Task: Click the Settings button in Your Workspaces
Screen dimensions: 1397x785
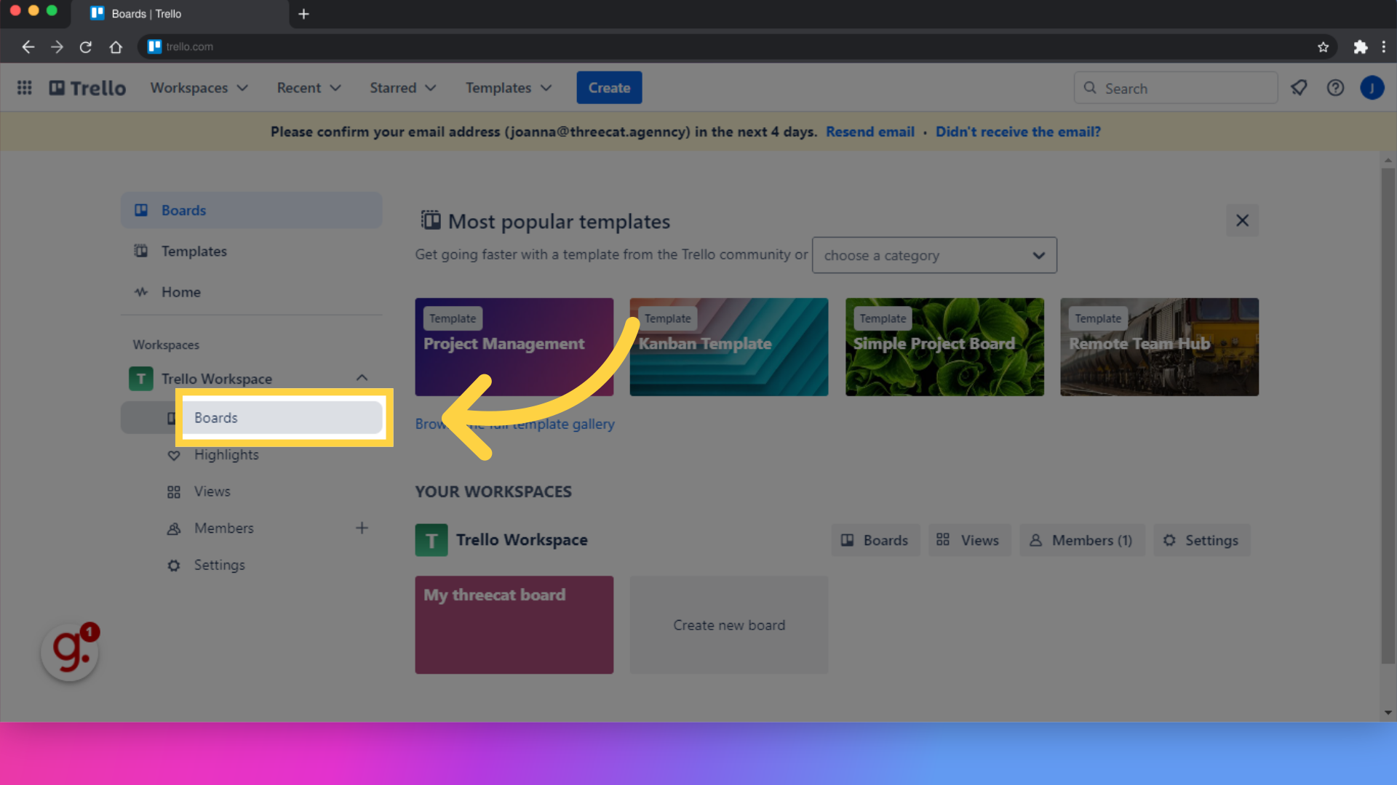Action: pos(1201,540)
